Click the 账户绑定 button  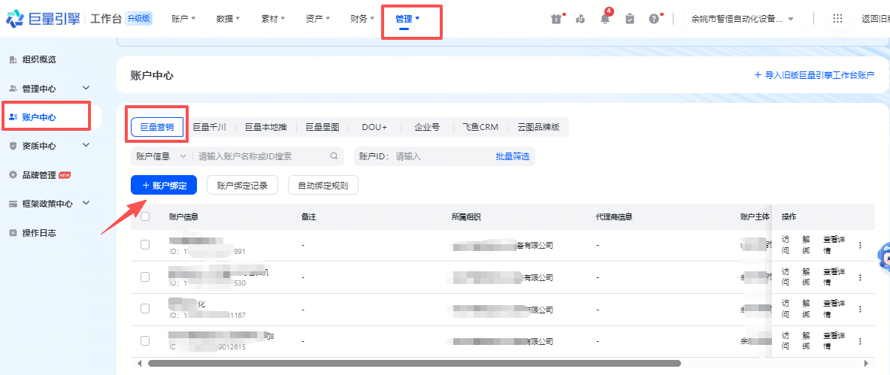[164, 185]
